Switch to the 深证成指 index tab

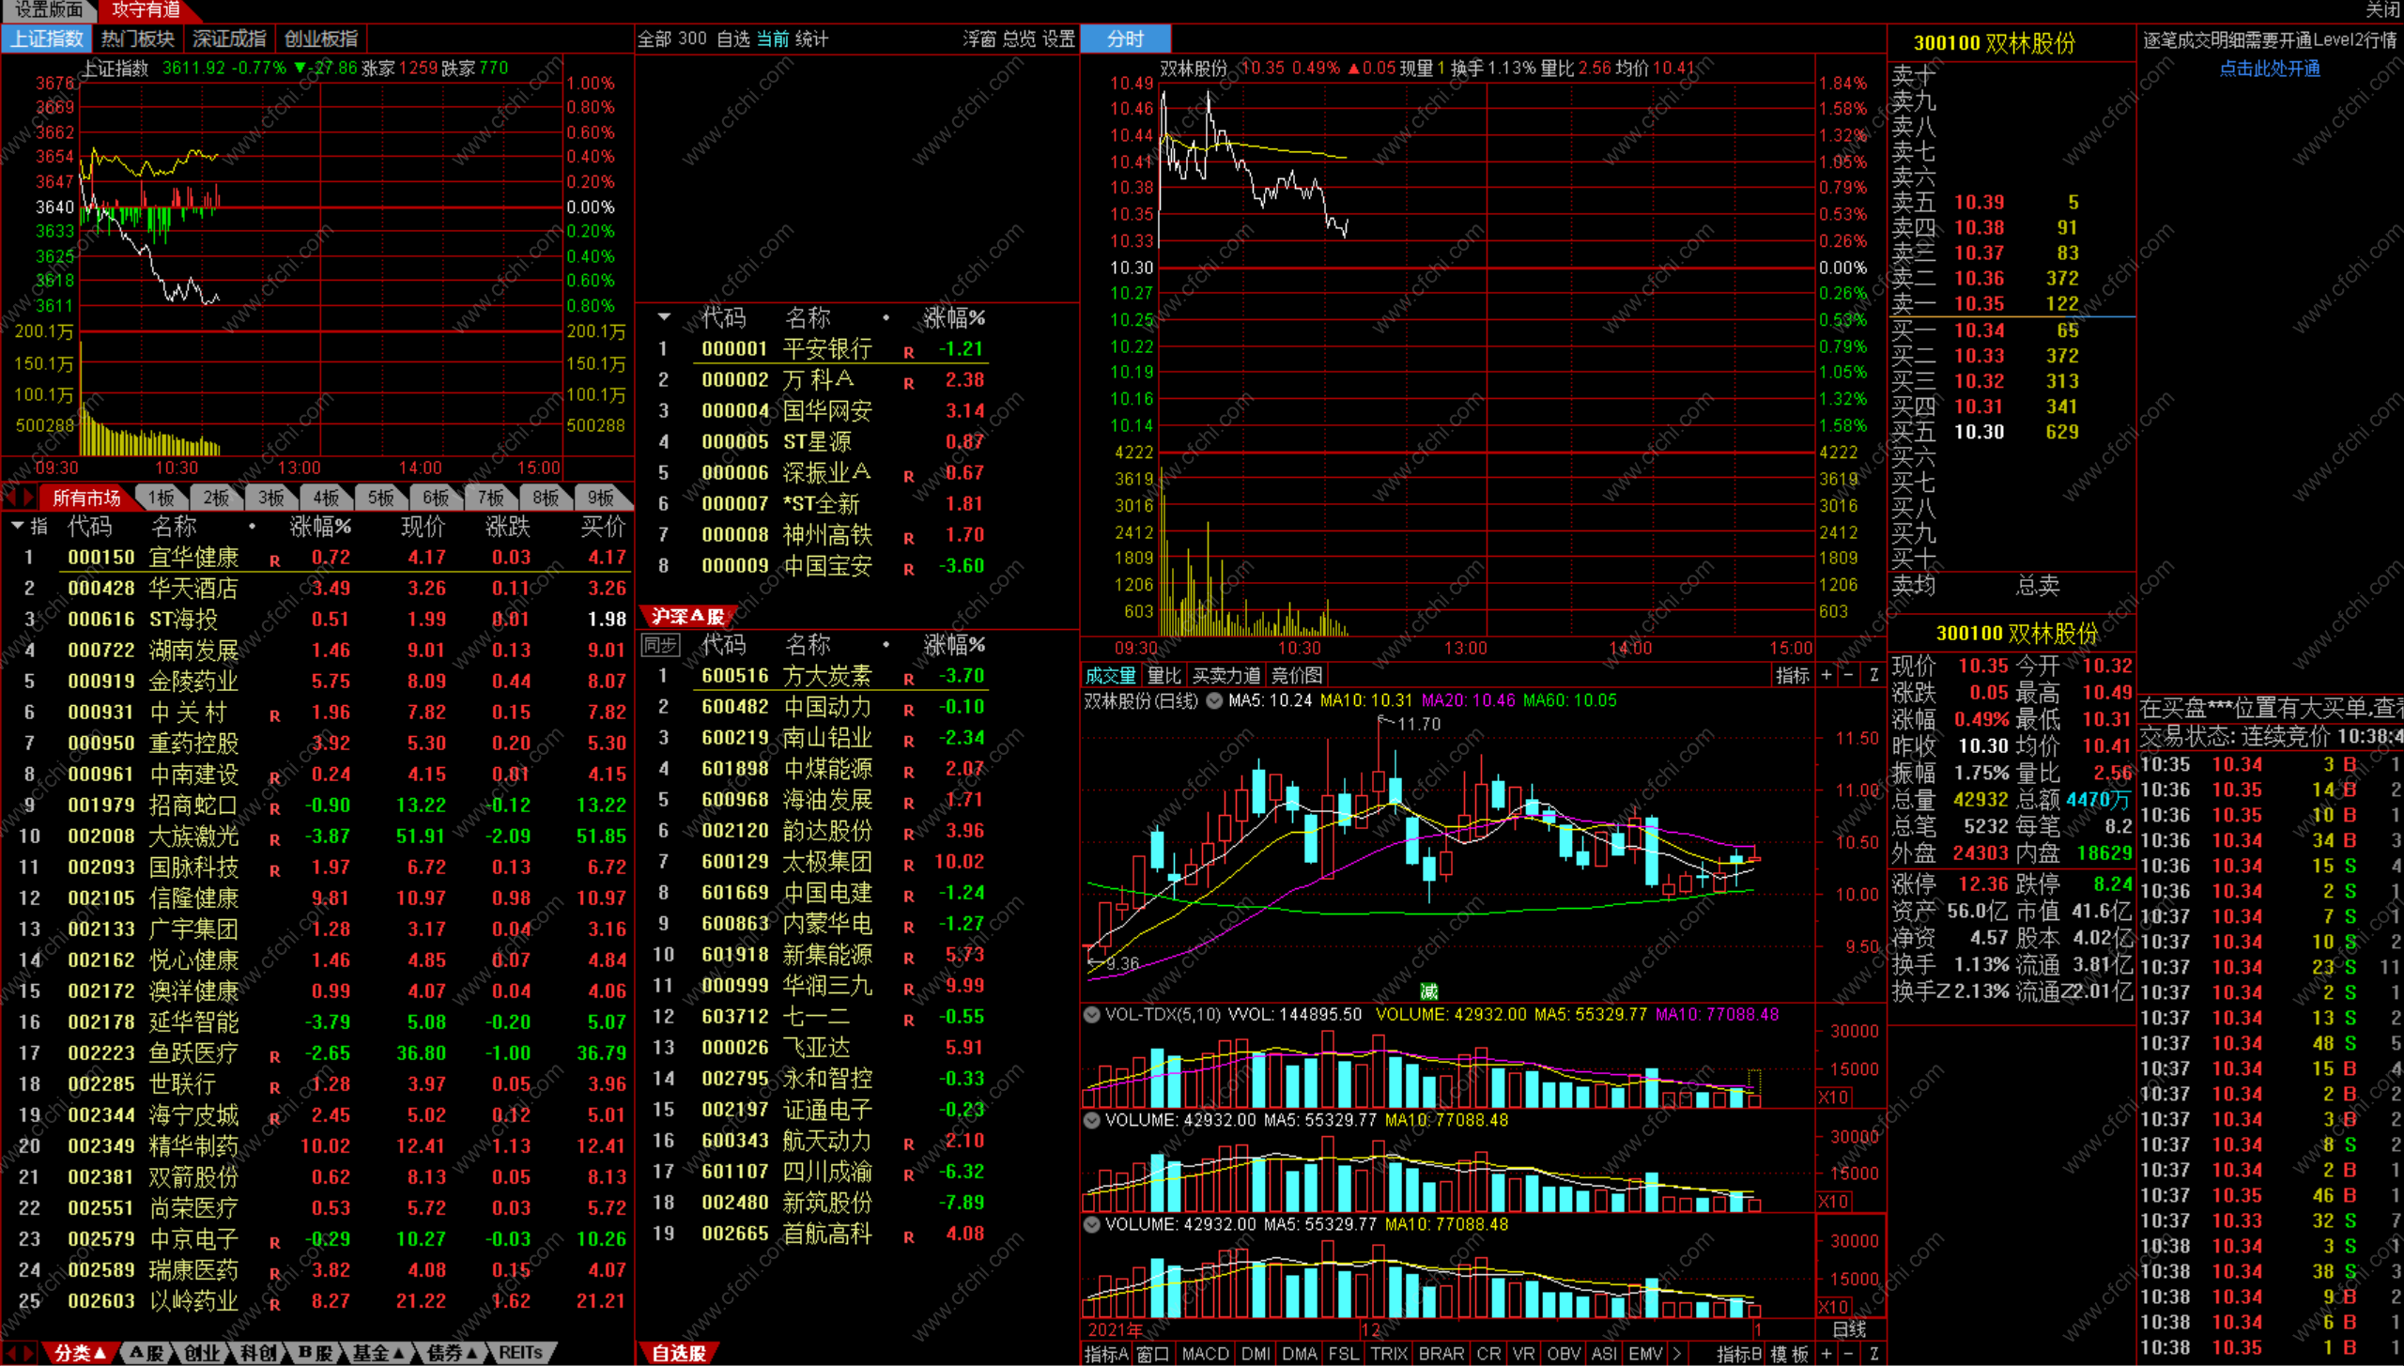229,38
